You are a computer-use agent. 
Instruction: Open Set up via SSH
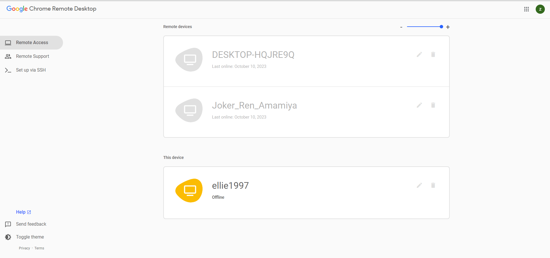point(31,70)
